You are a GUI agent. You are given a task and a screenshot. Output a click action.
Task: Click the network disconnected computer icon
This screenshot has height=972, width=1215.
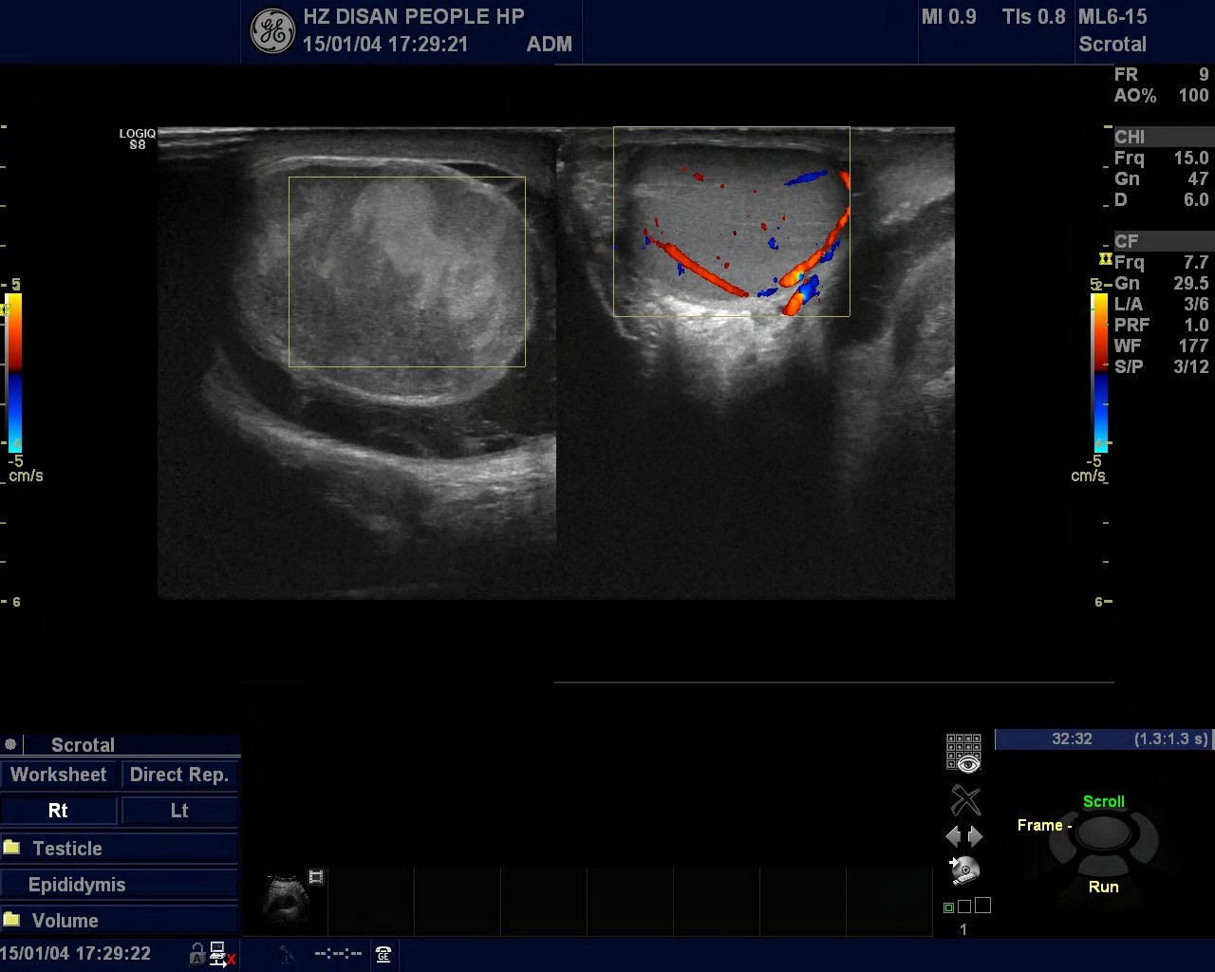220,954
